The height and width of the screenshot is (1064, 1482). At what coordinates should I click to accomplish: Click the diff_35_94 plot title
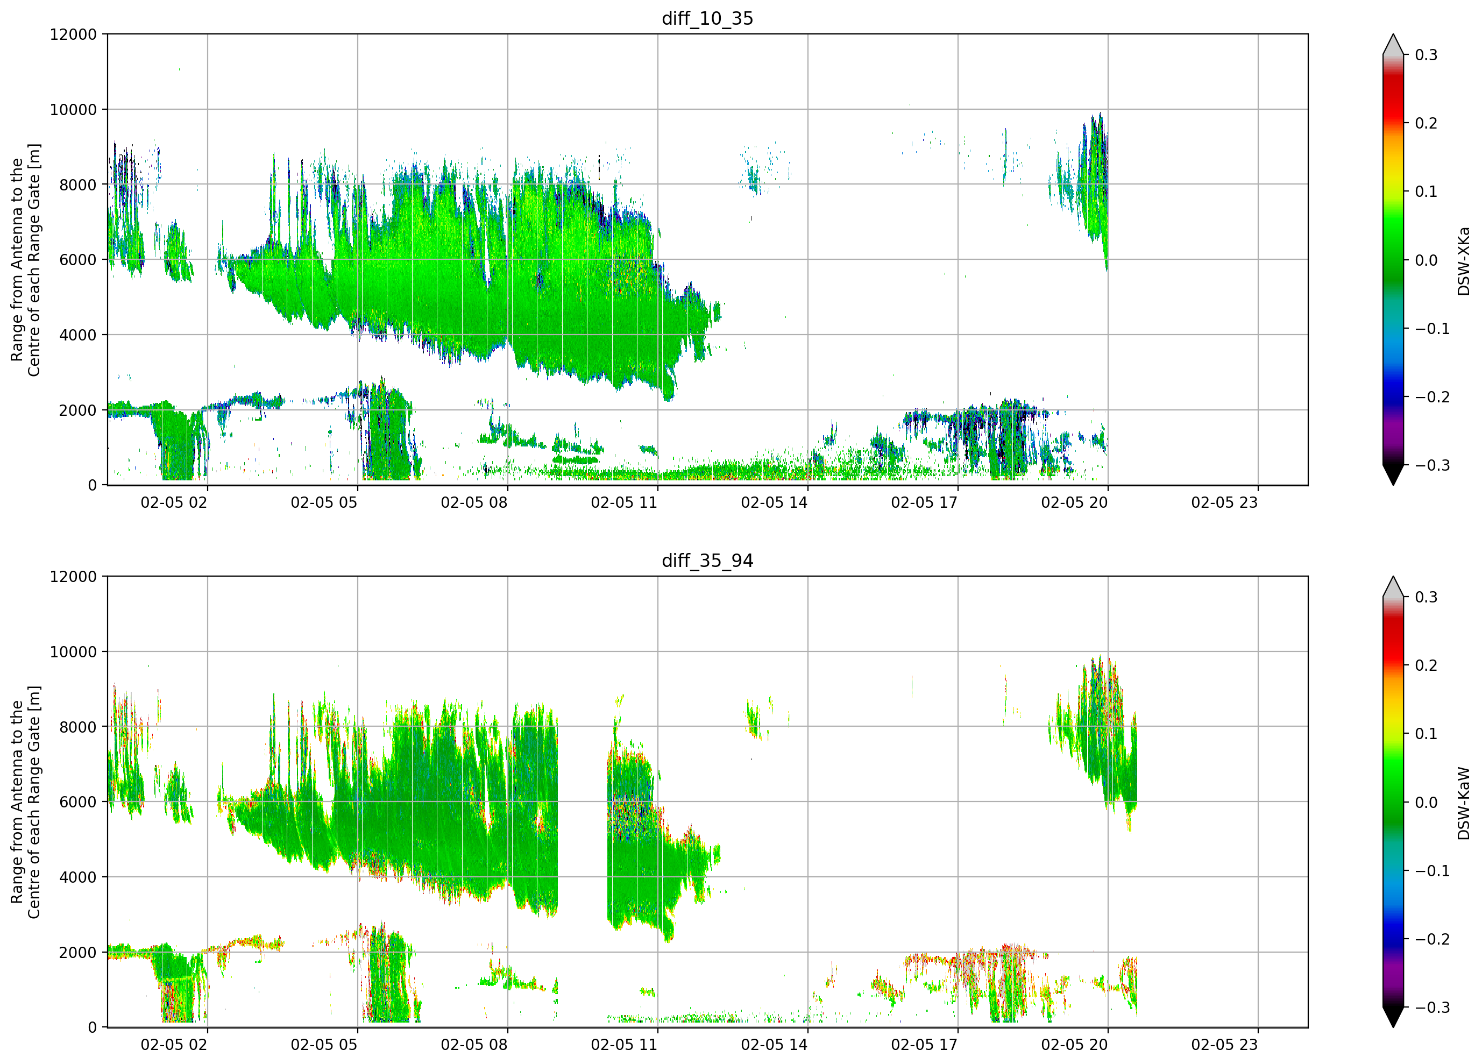coord(707,561)
